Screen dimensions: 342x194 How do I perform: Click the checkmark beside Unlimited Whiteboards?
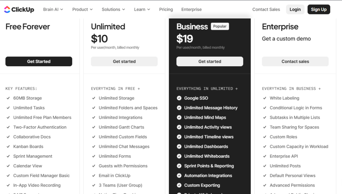click(179, 156)
